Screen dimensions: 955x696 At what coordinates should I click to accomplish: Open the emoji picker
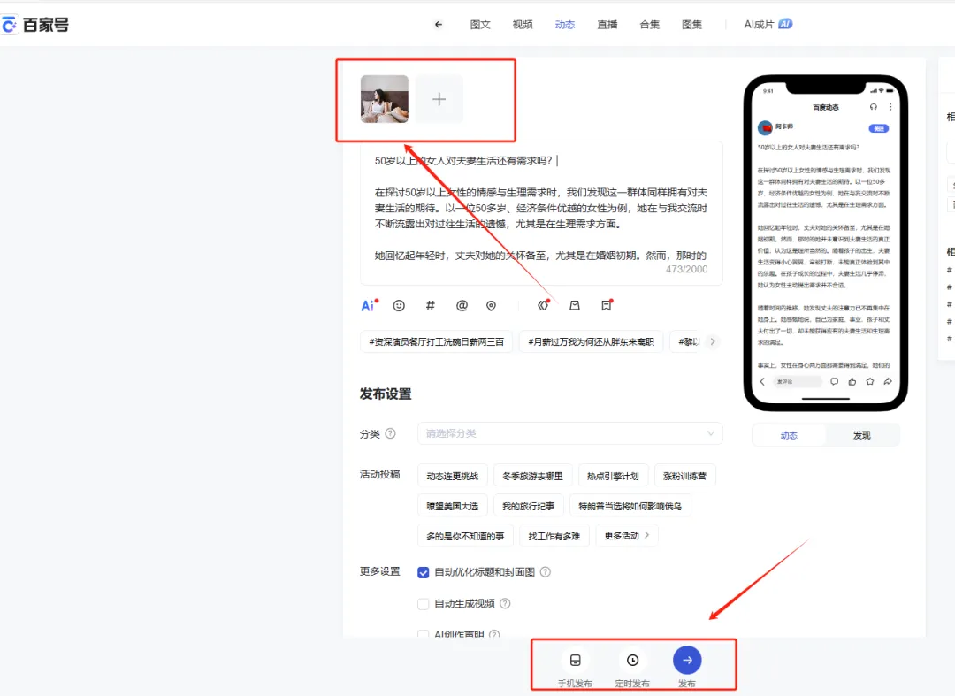[x=399, y=306]
